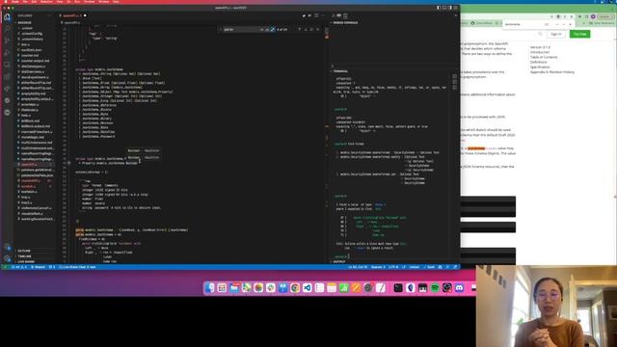Viewport: 617px width, 347px height.
Task: Click the green Try Free button
Action: click(579, 35)
